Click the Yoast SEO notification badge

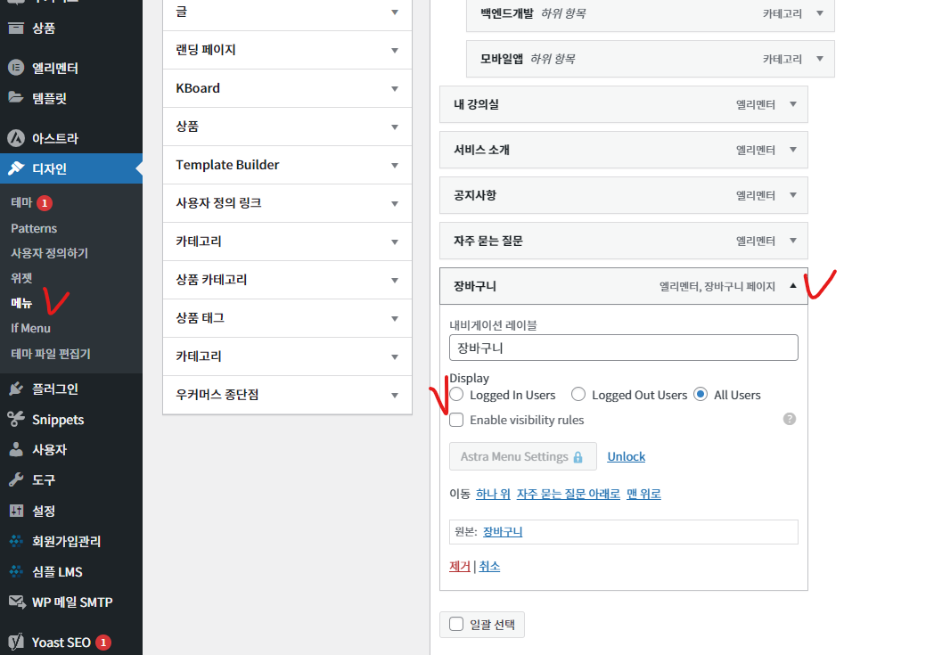pos(103,643)
